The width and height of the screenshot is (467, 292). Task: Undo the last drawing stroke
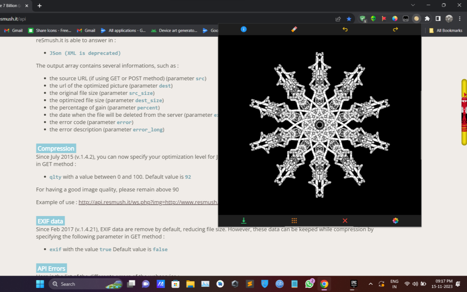(x=345, y=30)
